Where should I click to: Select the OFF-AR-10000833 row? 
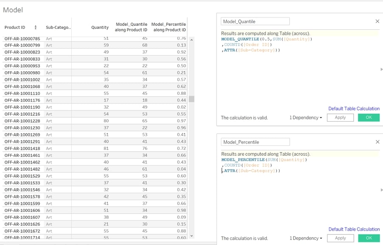95,59
